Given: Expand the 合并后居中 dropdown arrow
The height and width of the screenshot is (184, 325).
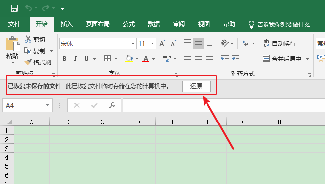Looking at the screenshot, I should 307,59.
